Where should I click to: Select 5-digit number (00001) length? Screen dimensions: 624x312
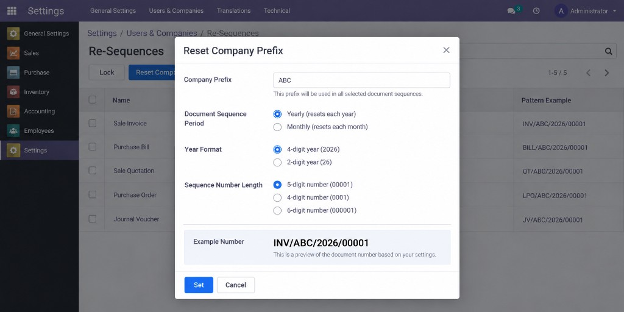pos(277,185)
